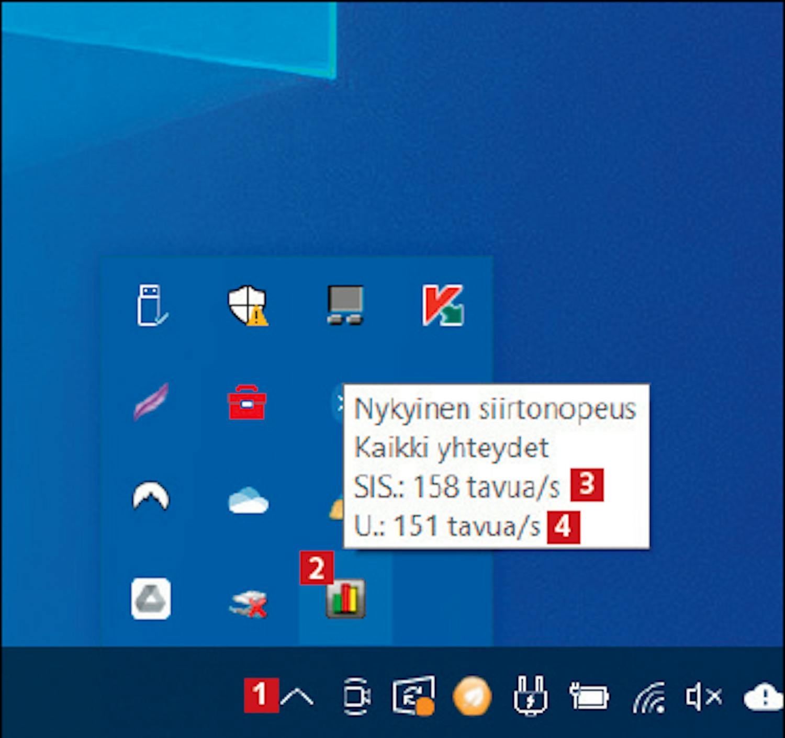Viewport: 785px width, 738px height.
Task: Open the red toolbox tray icon
Action: click(x=247, y=402)
